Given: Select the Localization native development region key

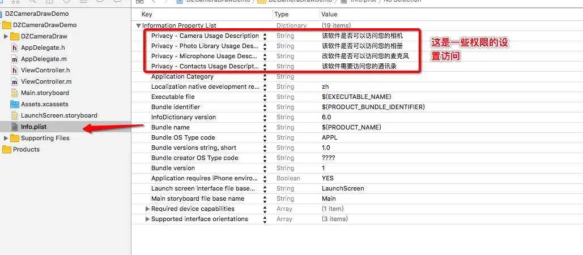Looking at the screenshot, I should [x=205, y=87].
